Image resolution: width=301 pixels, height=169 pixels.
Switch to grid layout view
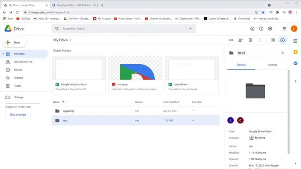click(273, 40)
